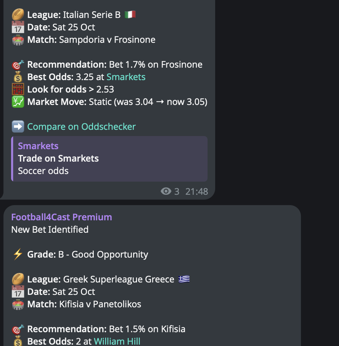Screen dimensions: 339x346
Task: Open the Smarkets link preview title
Action: [x=38, y=146]
